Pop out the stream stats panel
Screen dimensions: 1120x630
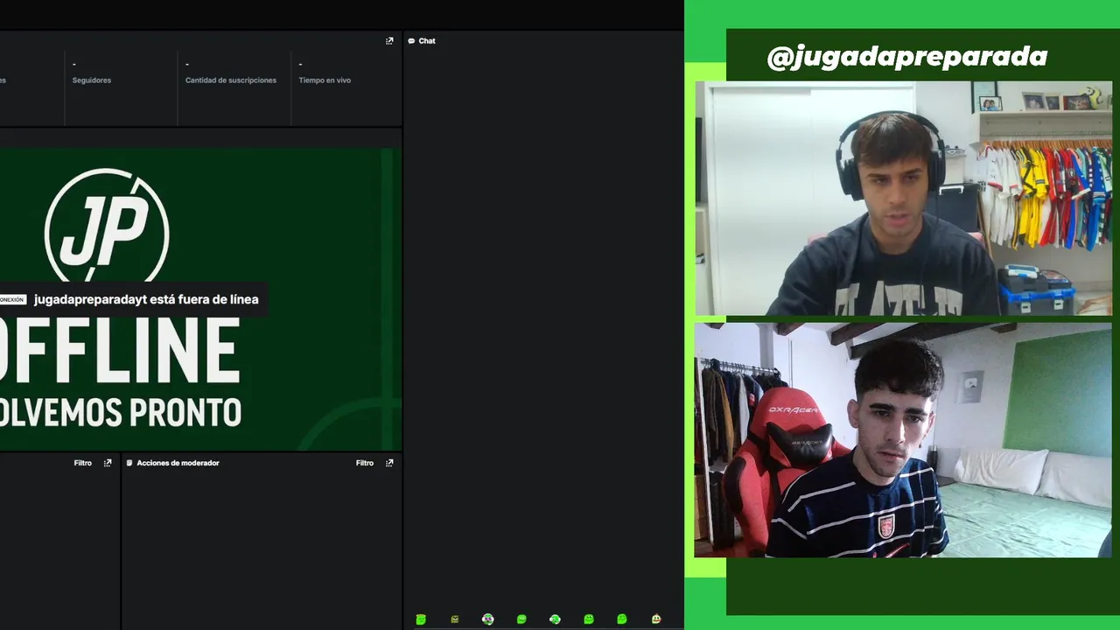coord(389,41)
